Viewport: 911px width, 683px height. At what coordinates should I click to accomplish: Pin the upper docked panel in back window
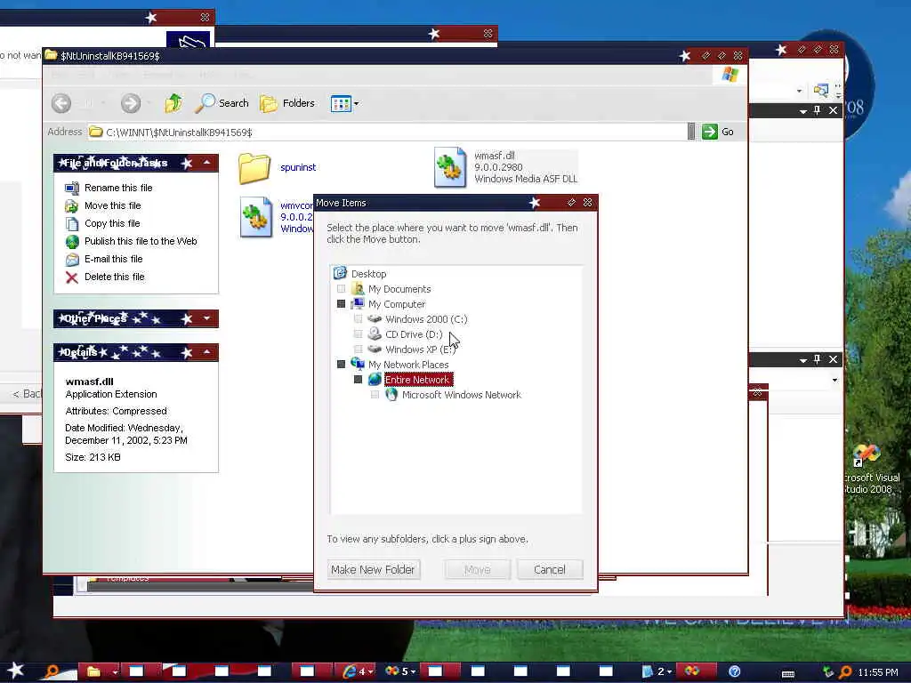818,110
